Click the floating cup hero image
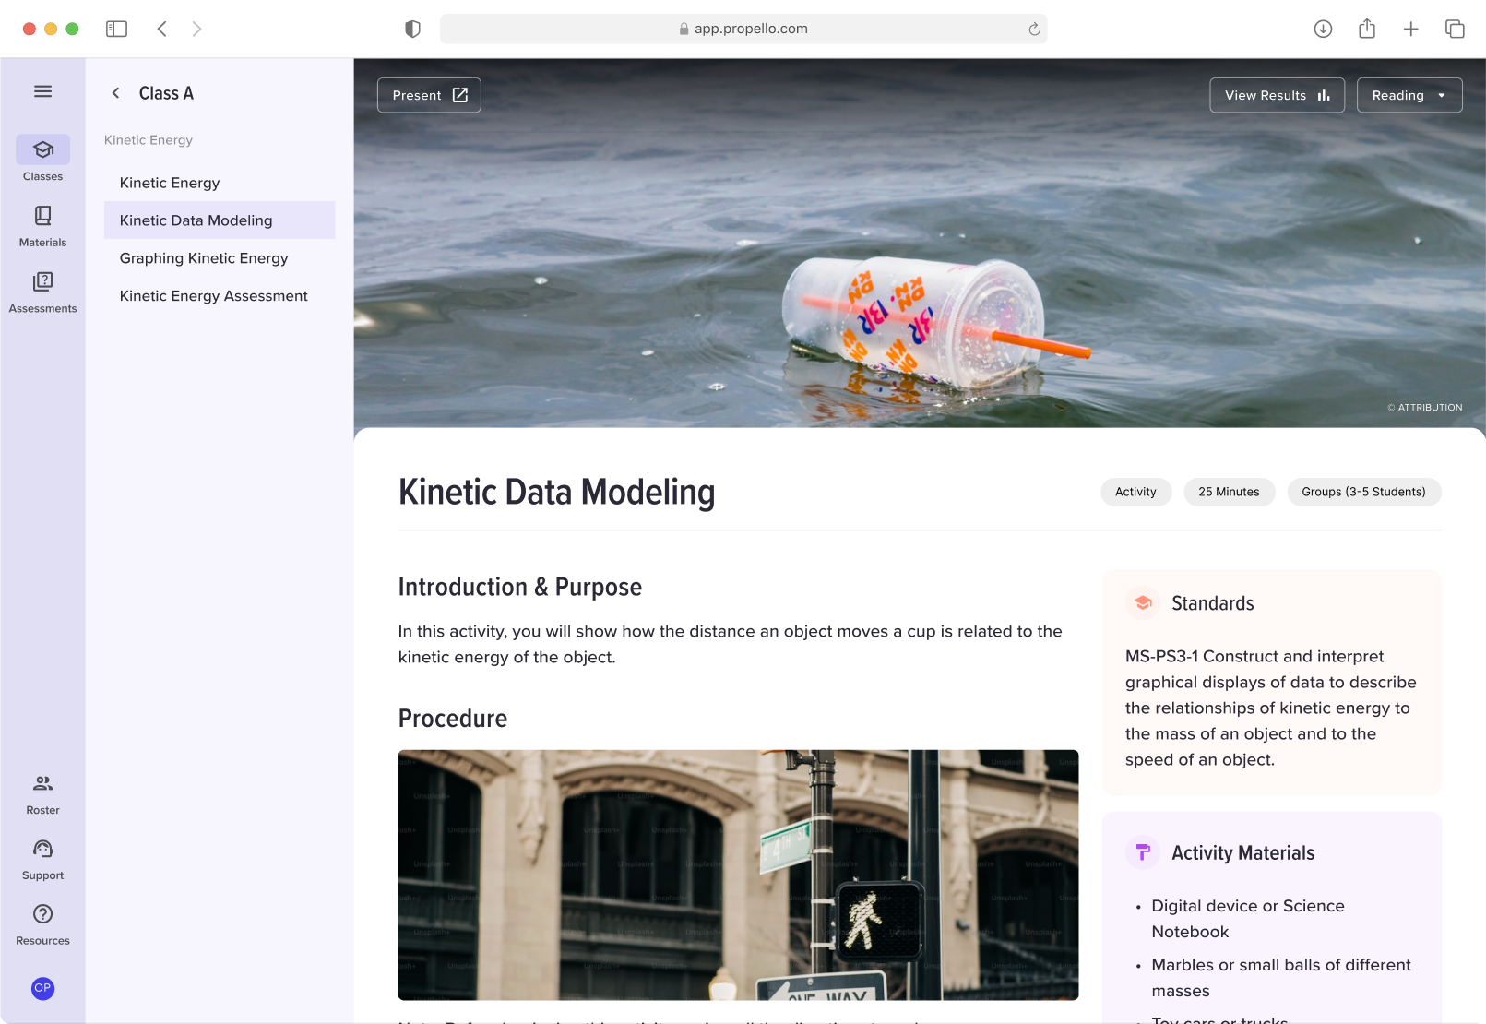The image size is (1486, 1024). pyautogui.click(x=920, y=243)
